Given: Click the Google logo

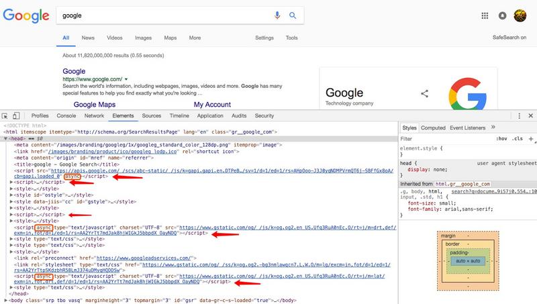Looking at the screenshot, I should click(26, 15).
